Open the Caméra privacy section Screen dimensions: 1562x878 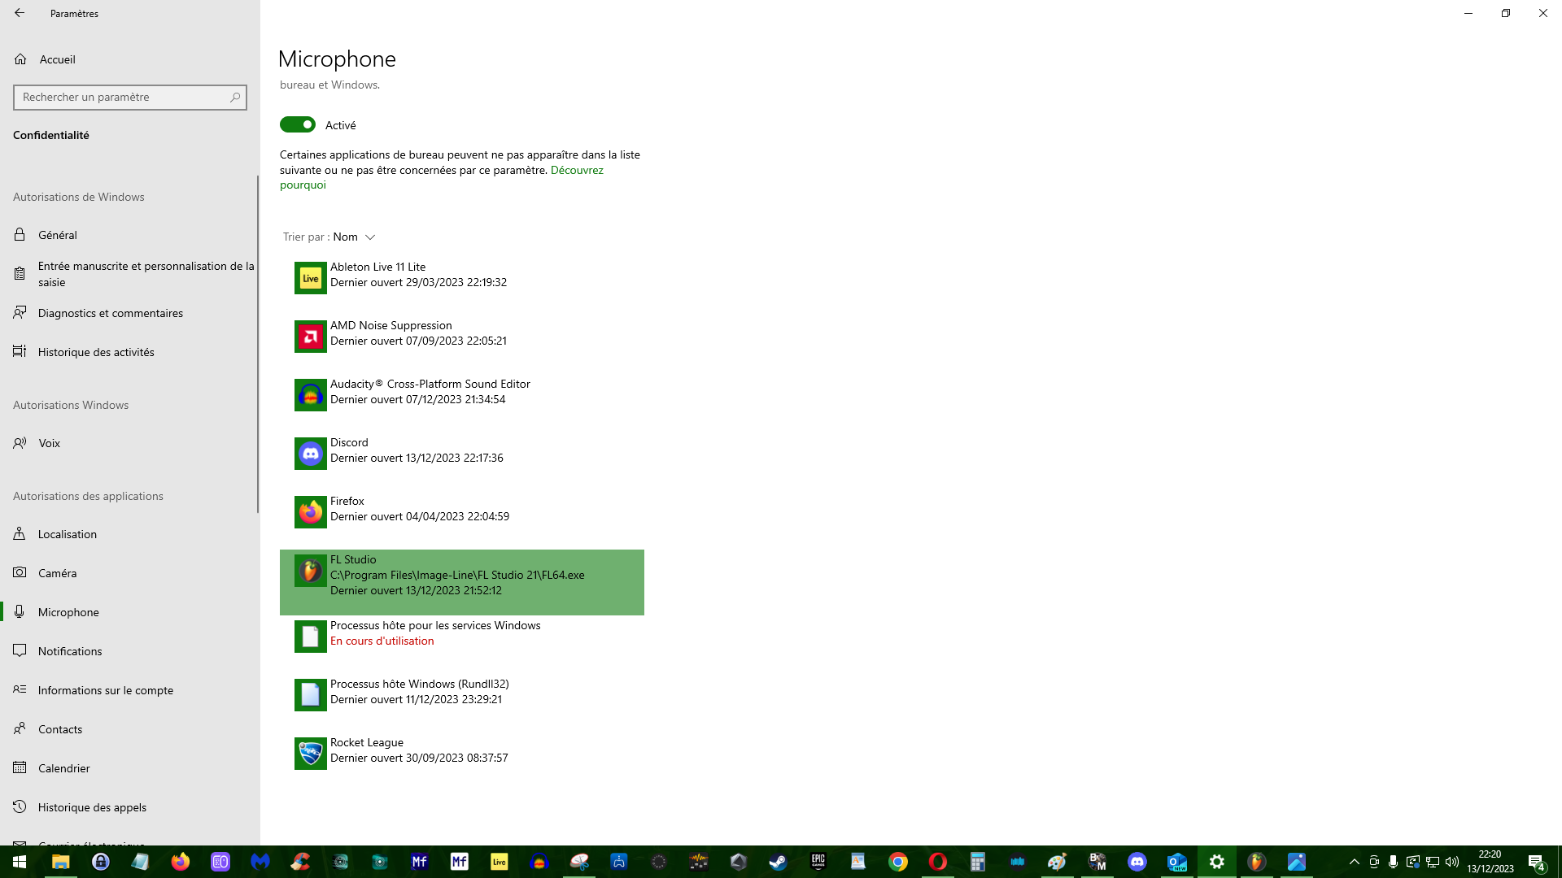(x=57, y=573)
